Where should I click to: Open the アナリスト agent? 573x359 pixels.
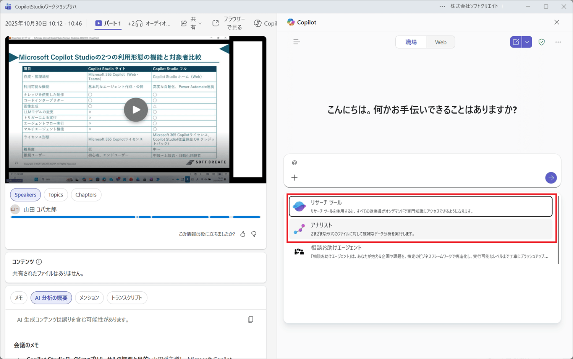(x=420, y=229)
